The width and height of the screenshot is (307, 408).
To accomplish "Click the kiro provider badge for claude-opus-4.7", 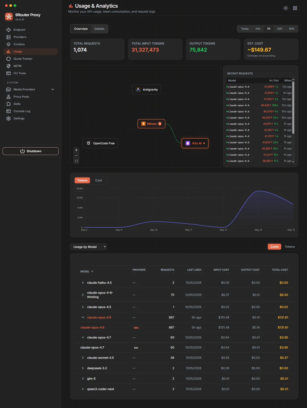I will [x=136, y=348].
